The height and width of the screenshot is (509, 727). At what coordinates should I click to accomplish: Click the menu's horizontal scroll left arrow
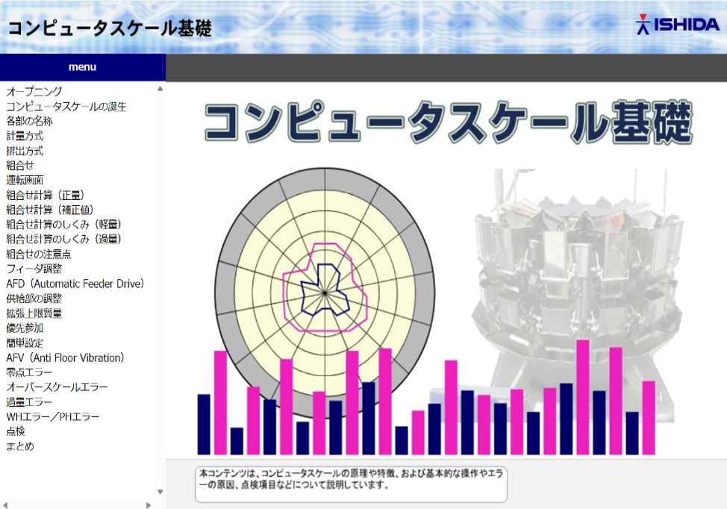coord(5,505)
